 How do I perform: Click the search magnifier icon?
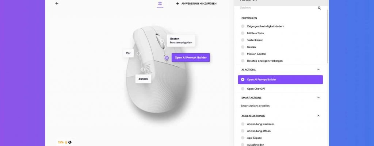[319, 8]
